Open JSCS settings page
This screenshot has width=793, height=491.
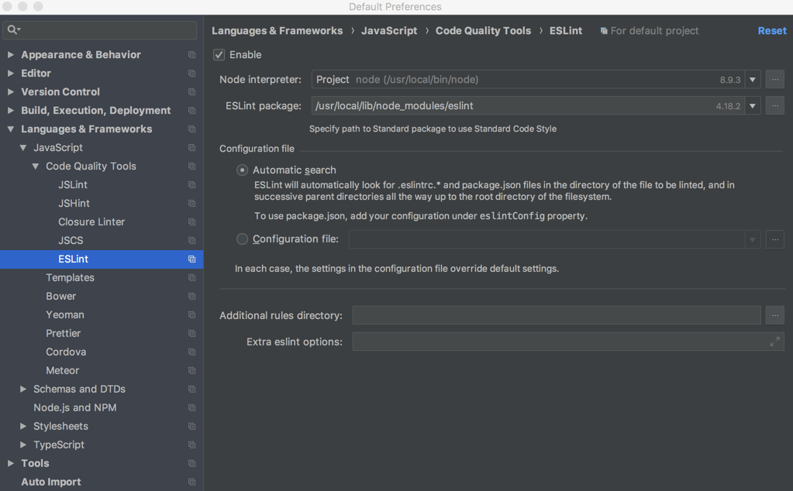71,240
